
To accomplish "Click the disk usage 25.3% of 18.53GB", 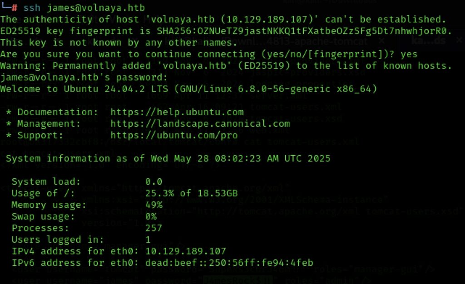I will [x=191, y=193].
